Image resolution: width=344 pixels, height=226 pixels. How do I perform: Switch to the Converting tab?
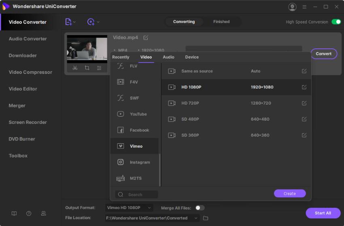coord(184,22)
